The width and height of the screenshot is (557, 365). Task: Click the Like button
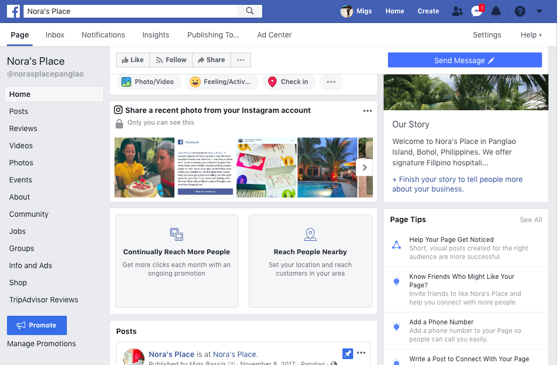click(133, 60)
